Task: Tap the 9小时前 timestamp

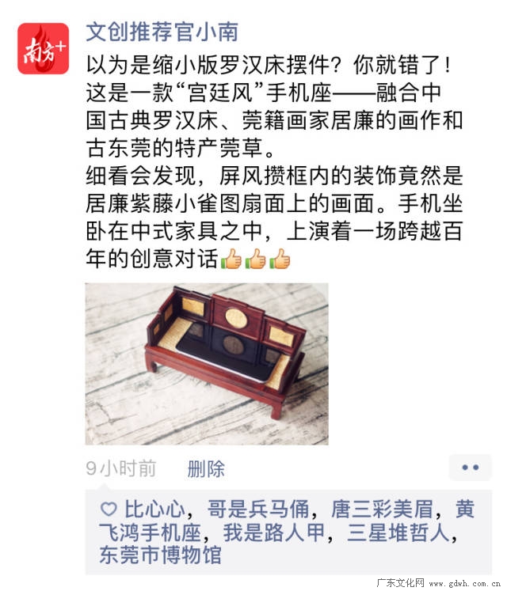Action: (x=120, y=469)
